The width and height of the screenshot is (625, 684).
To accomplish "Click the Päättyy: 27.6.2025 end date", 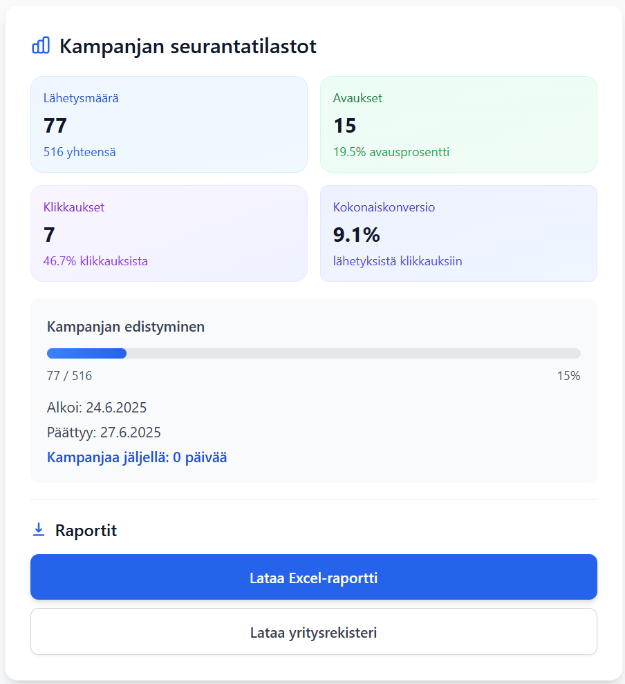I will click(x=104, y=433).
